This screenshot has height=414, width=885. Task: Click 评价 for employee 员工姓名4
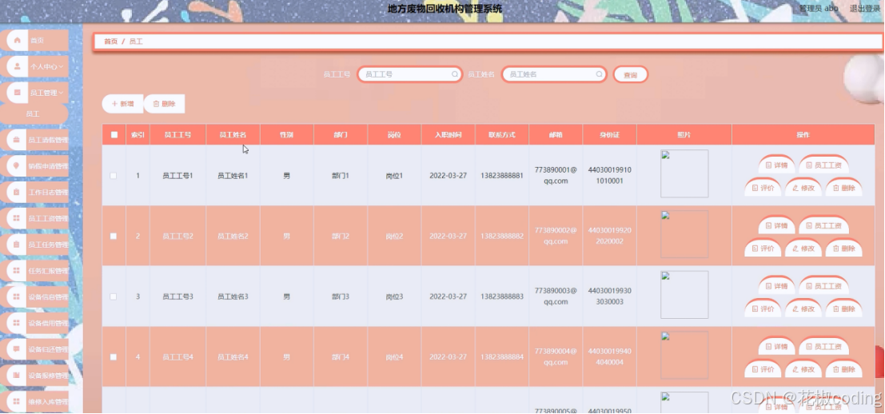tap(763, 369)
